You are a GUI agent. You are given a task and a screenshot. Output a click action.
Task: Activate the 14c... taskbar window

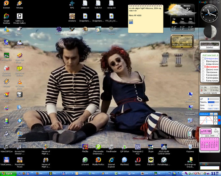click(159, 173)
